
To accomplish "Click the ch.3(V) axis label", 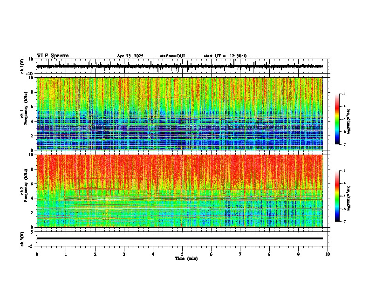I will click(22, 239).
